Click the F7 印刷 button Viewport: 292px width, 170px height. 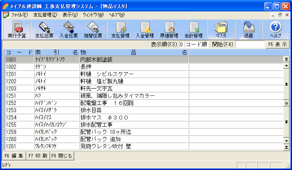pyautogui.click(x=37, y=156)
